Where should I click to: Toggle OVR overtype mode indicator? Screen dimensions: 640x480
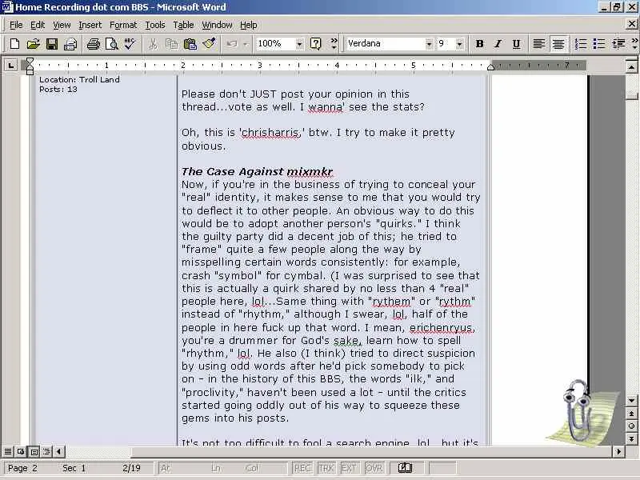(374, 468)
